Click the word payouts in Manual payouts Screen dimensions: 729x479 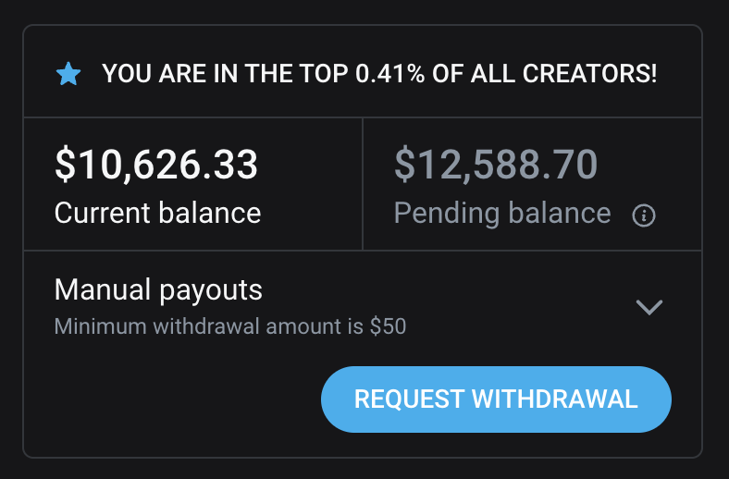click(x=211, y=291)
